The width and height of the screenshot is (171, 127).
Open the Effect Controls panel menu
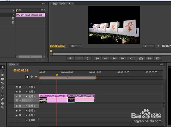pyautogui.click(x=43, y=3)
